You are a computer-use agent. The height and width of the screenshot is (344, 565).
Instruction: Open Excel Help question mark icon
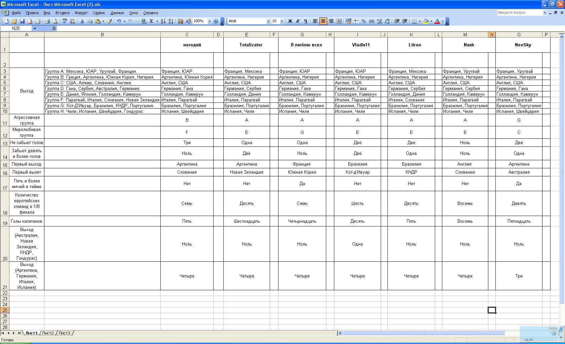tap(216, 21)
